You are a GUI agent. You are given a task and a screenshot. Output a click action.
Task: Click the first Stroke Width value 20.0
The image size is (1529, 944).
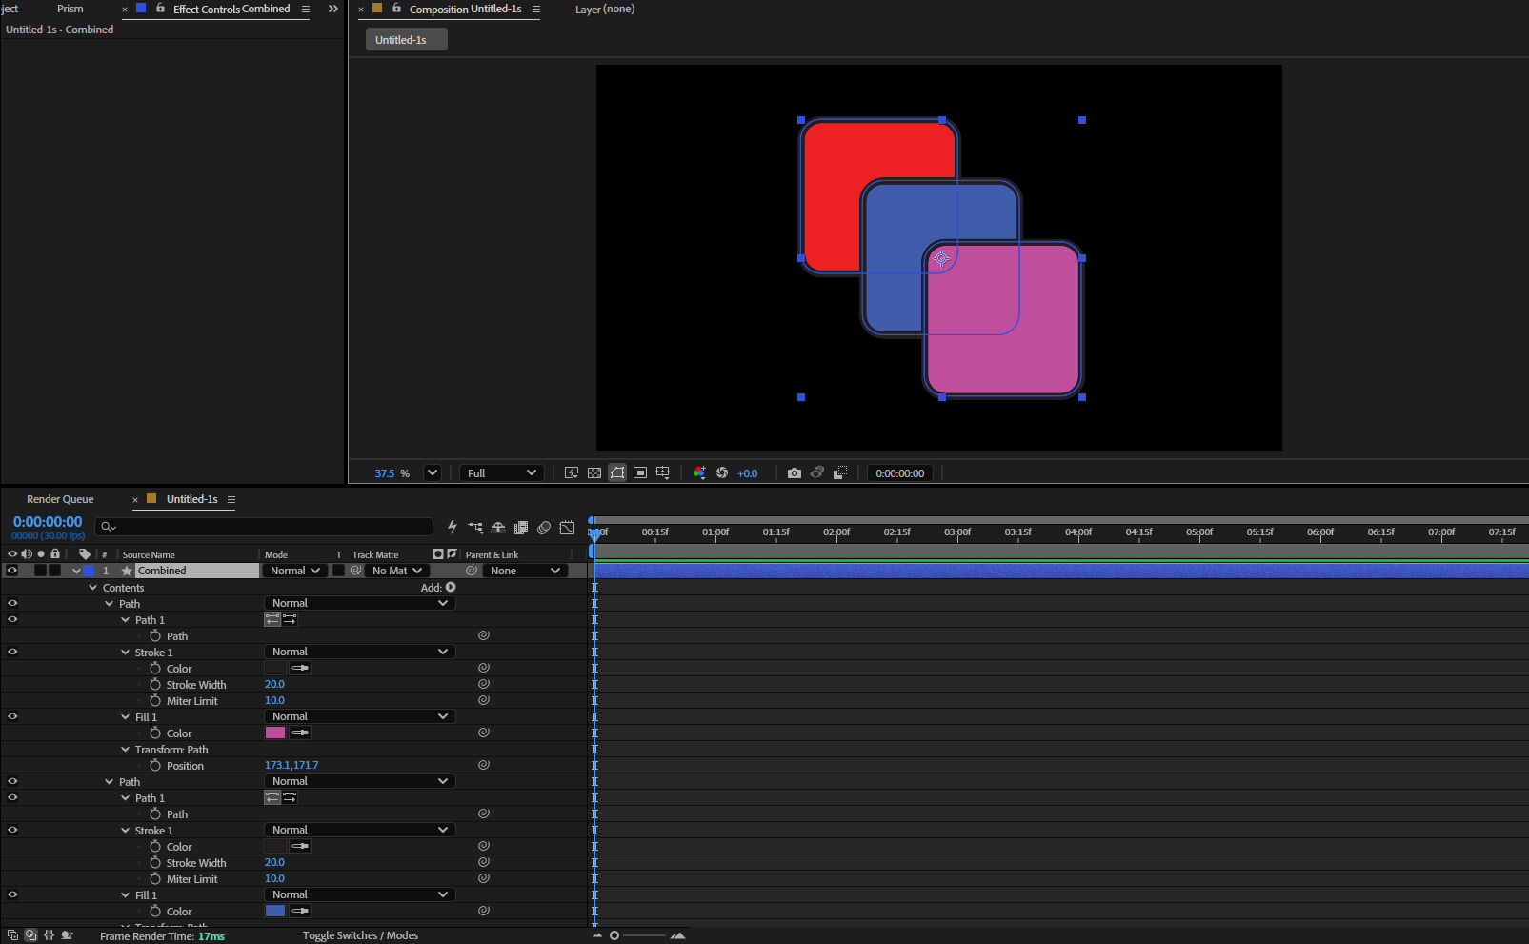(x=274, y=684)
